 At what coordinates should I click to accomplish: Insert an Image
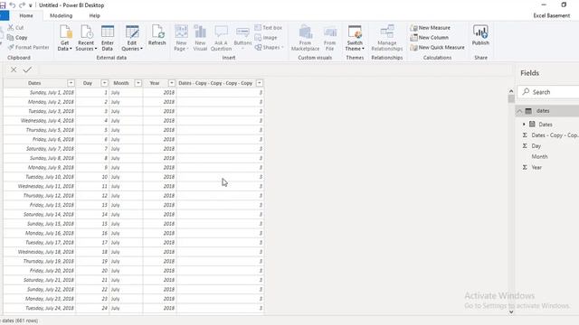pyautogui.click(x=266, y=38)
